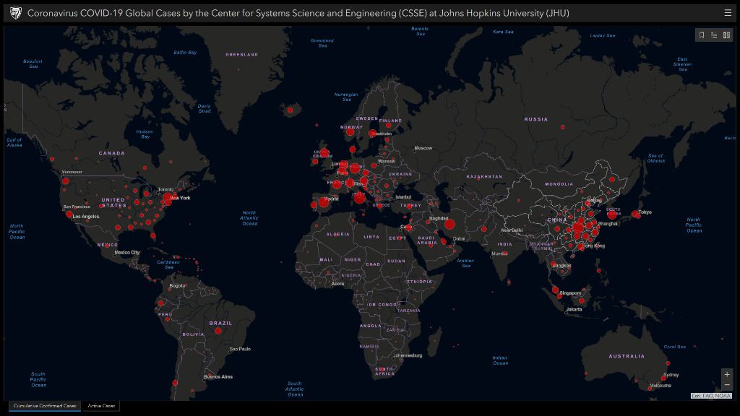Viewport: 740px width, 416px height.
Task: Click the New York case circle
Action: point(168,198)
